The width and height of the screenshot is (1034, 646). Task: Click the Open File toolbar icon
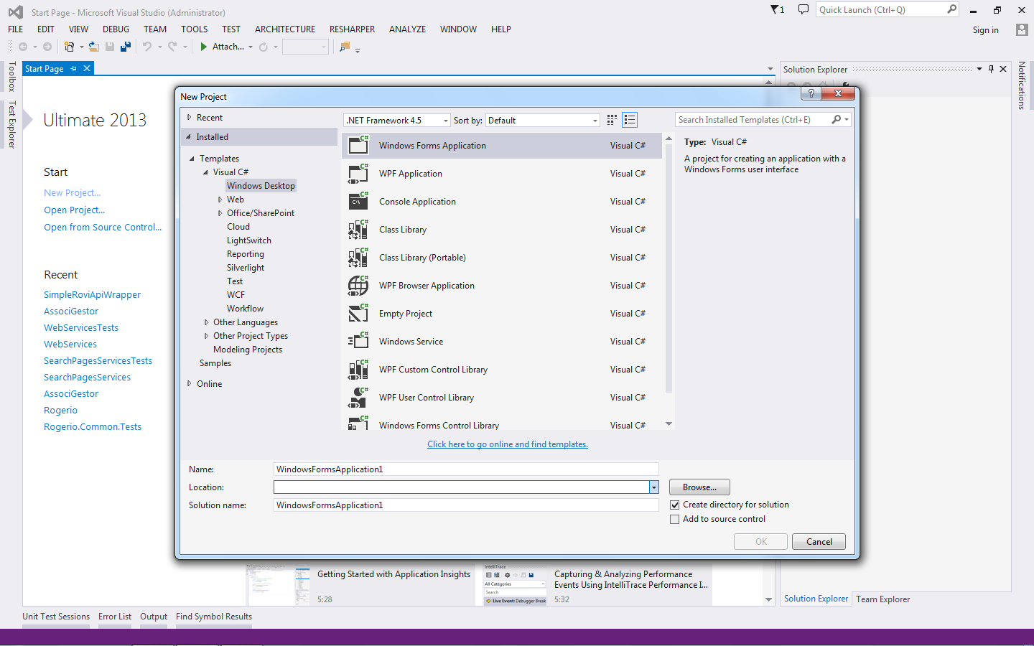click(x=93, y=47)
